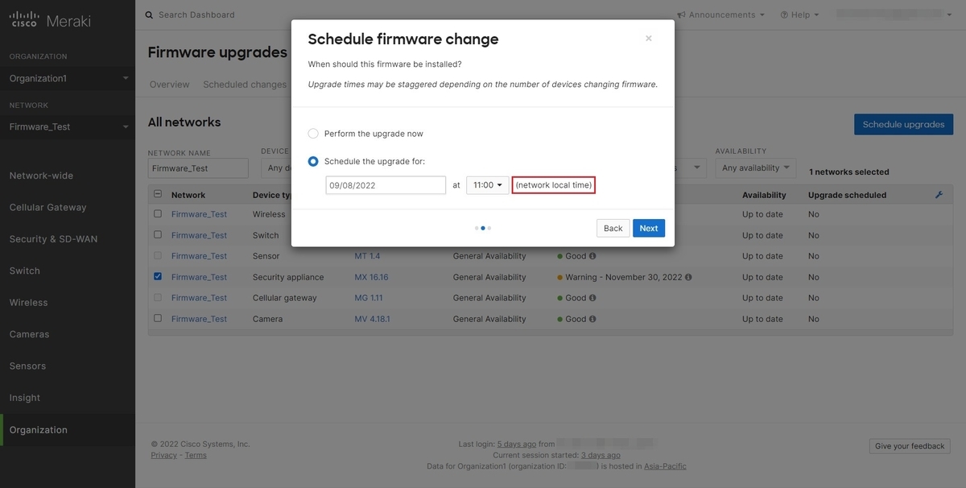Click the Announcements megaphone icon
The image size is (966, 488).
pos(683,14)
